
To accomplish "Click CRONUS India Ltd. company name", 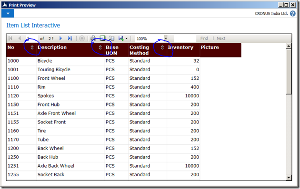I will [x=271, y=14].
